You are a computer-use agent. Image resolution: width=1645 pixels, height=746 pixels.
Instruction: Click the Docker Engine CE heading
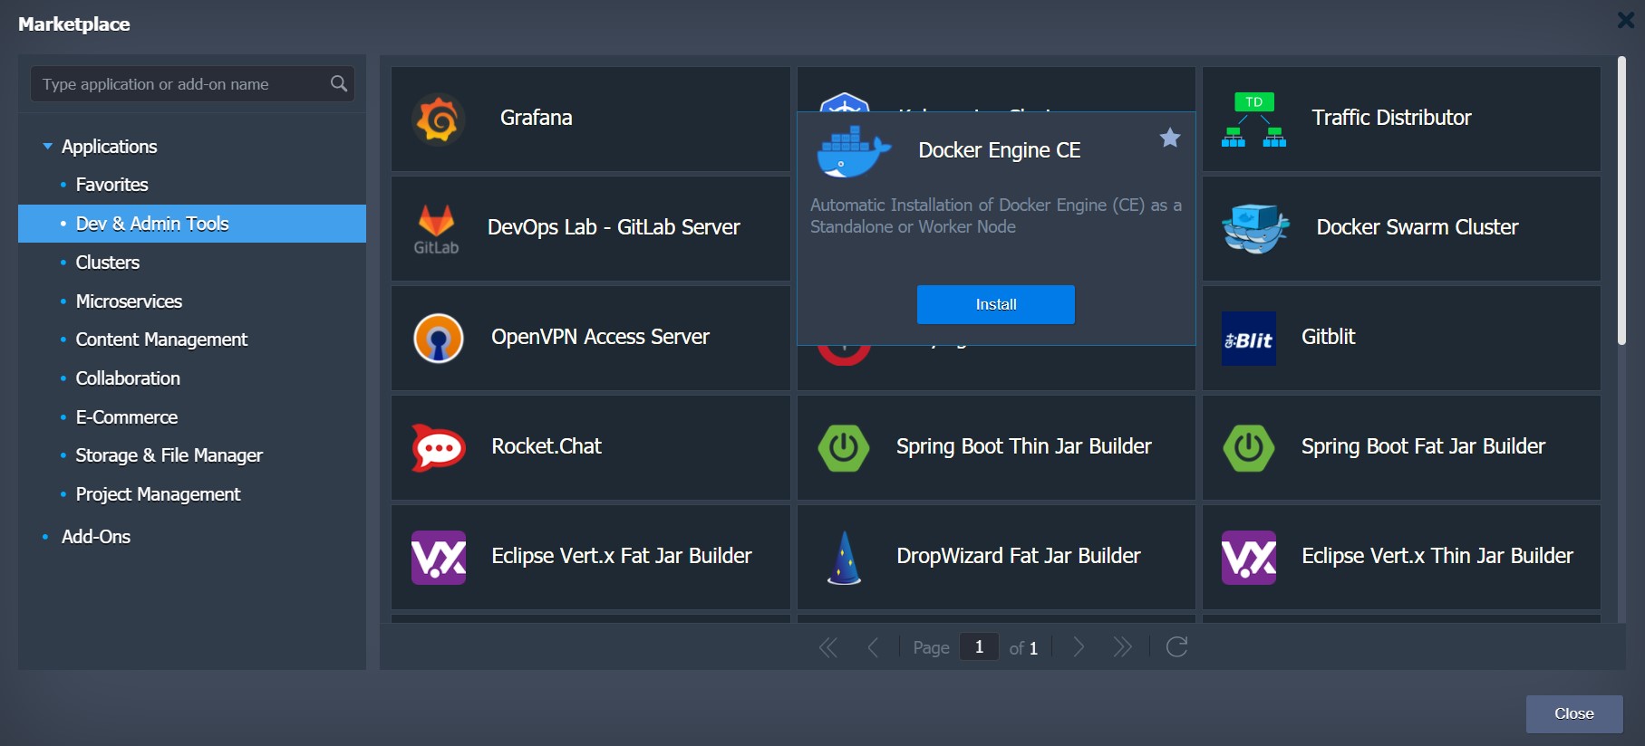point(1000,150)
